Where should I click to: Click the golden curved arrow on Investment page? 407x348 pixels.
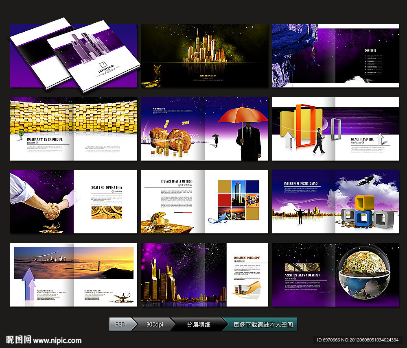pos(247,289)
